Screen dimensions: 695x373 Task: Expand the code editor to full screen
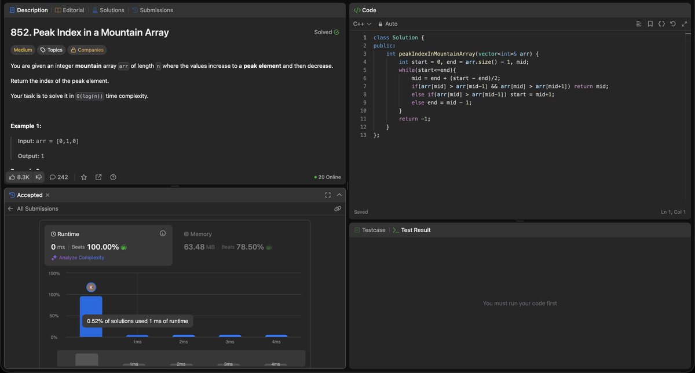click(x=685, y=24)
